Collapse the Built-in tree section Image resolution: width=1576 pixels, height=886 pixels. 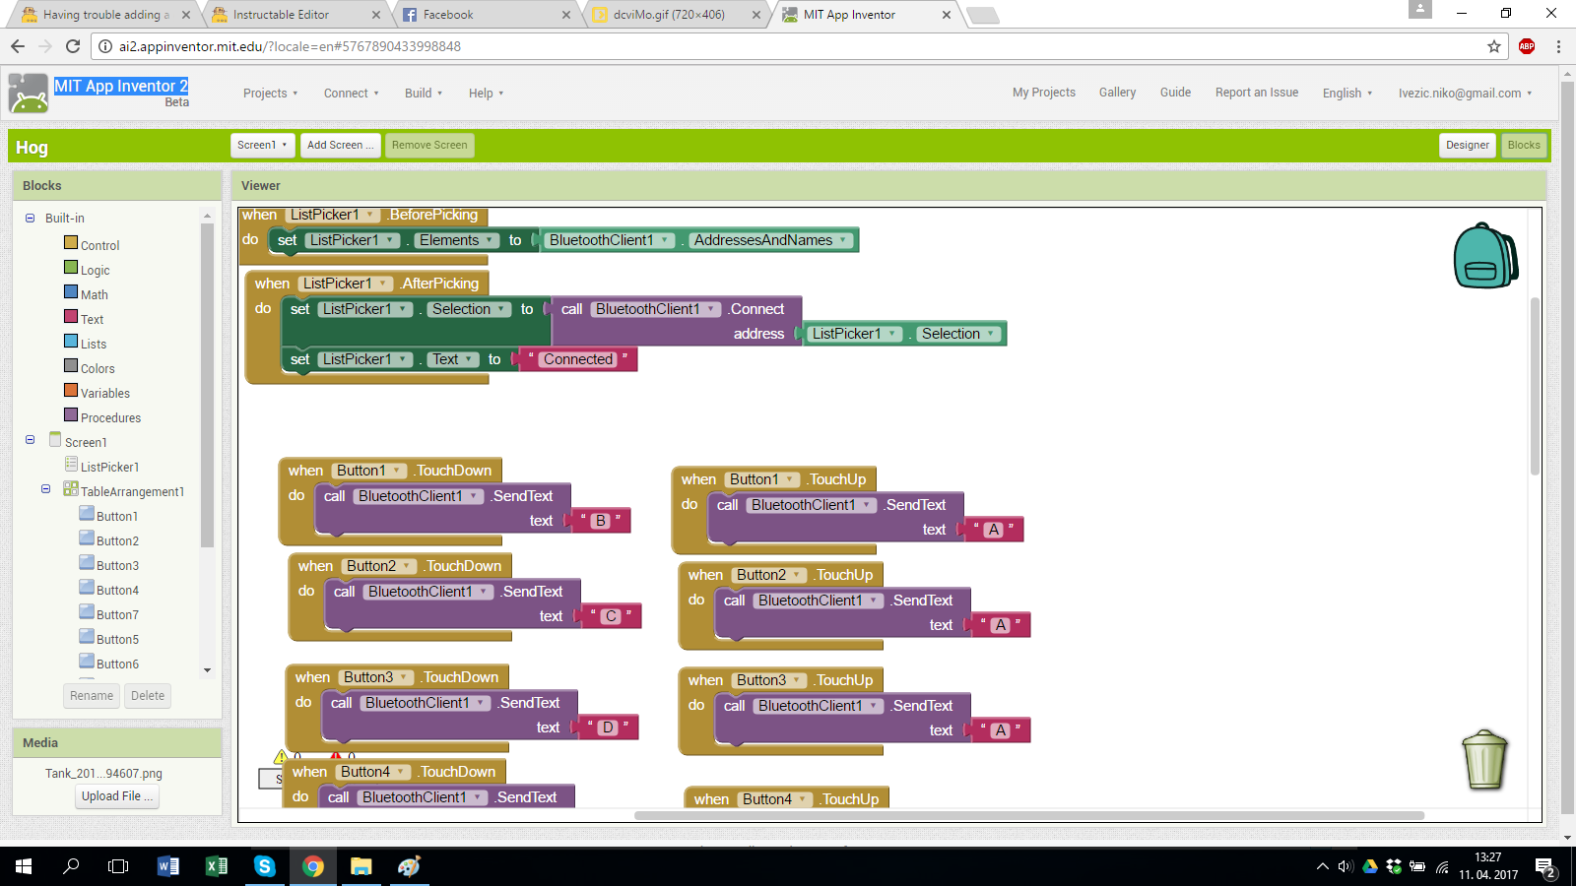coord(30,219)
